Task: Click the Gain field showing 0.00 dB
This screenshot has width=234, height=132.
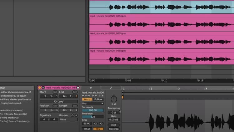Action: (114, 119)
